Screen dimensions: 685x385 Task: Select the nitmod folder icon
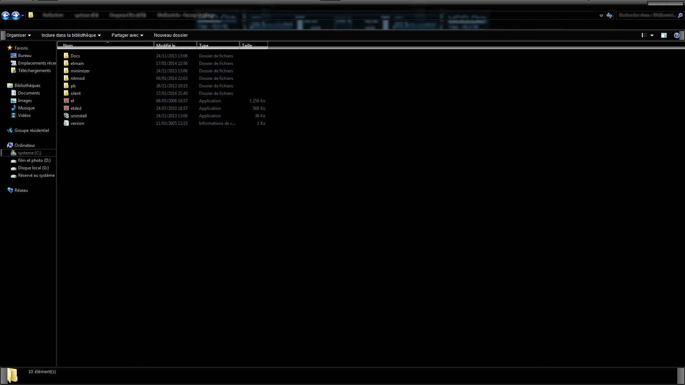click(x=66, y=78)
